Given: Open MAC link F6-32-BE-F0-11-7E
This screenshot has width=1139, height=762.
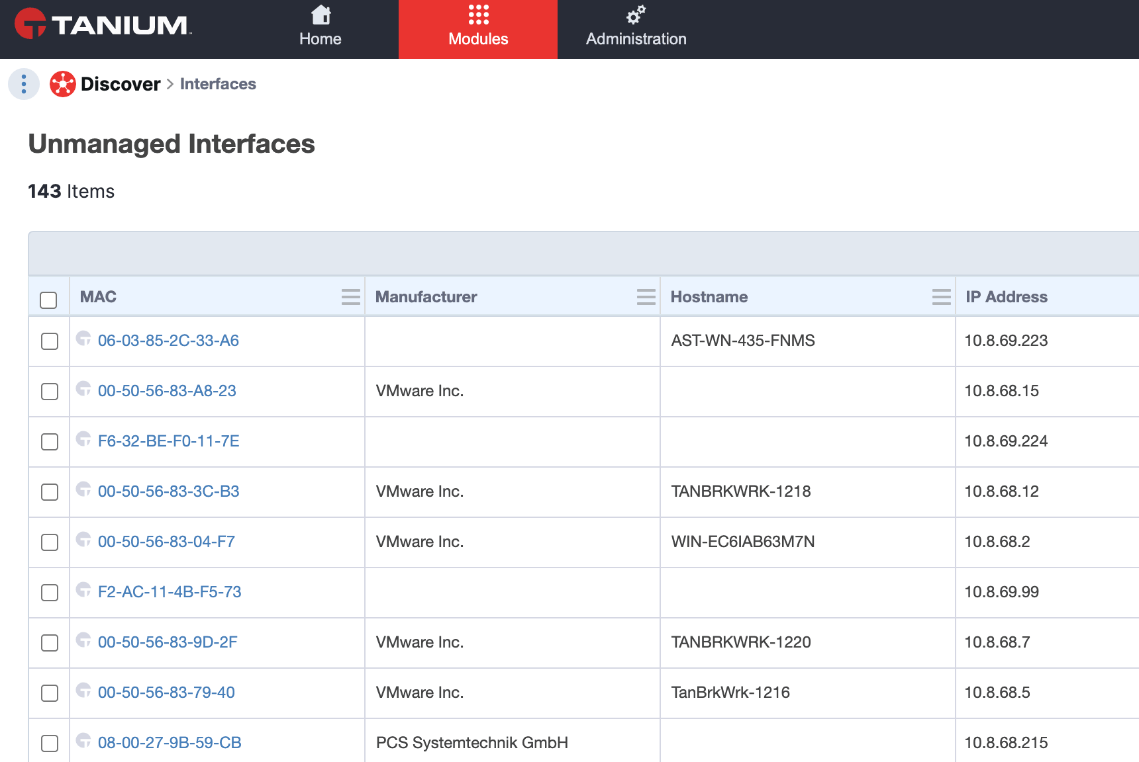Looking at the screenshot, I should coord(169,441).
